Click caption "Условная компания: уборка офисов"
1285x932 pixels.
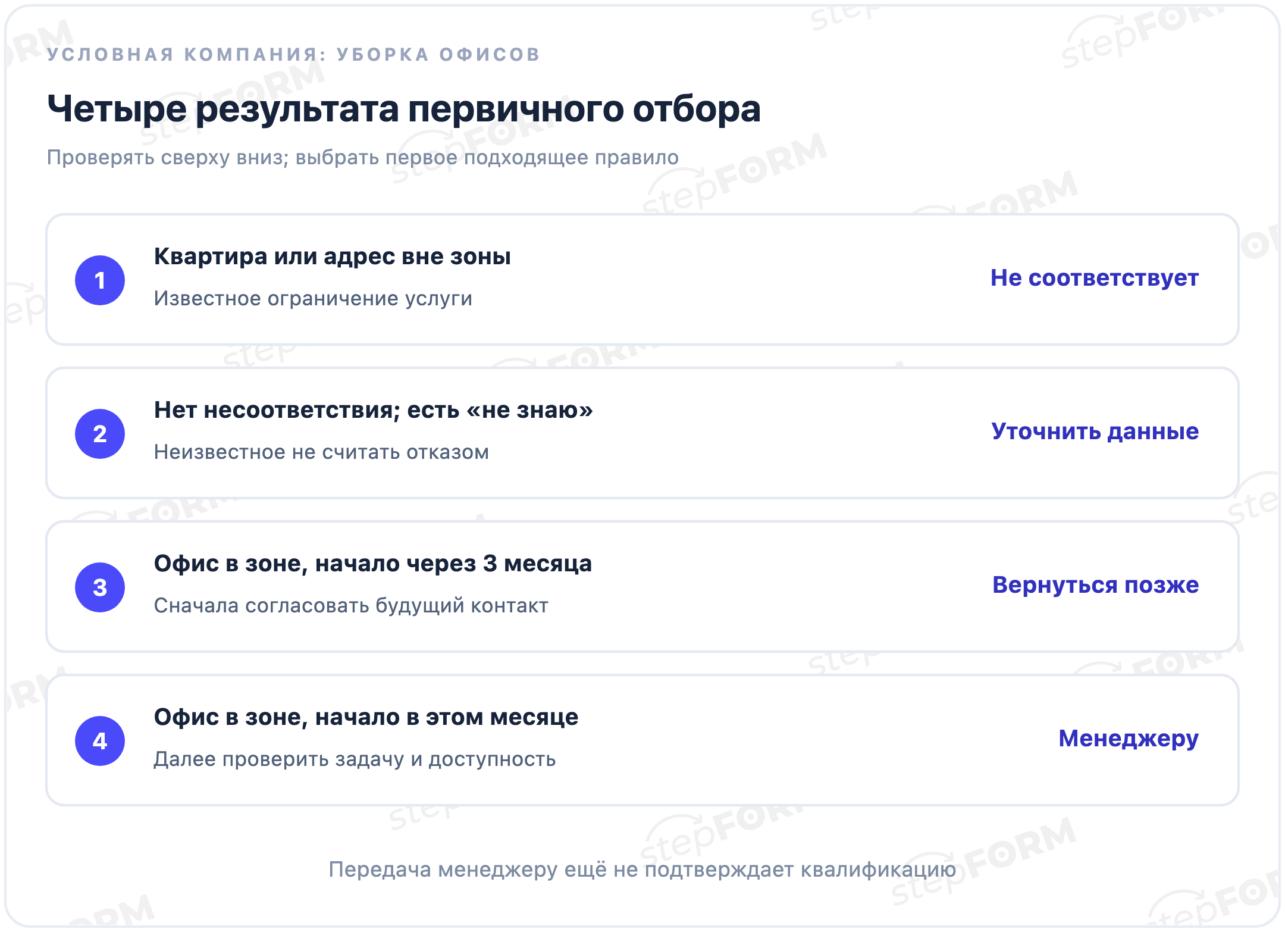point(294,54)
